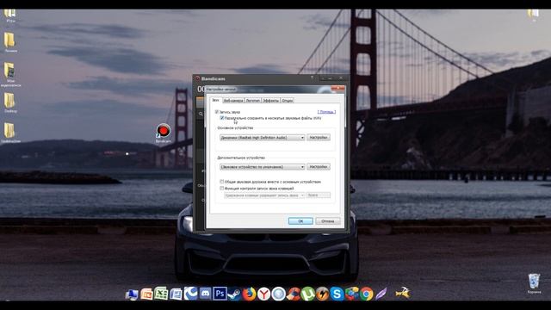Click the Отмена button
551x310 pixels.
click(x=328, y=221)
